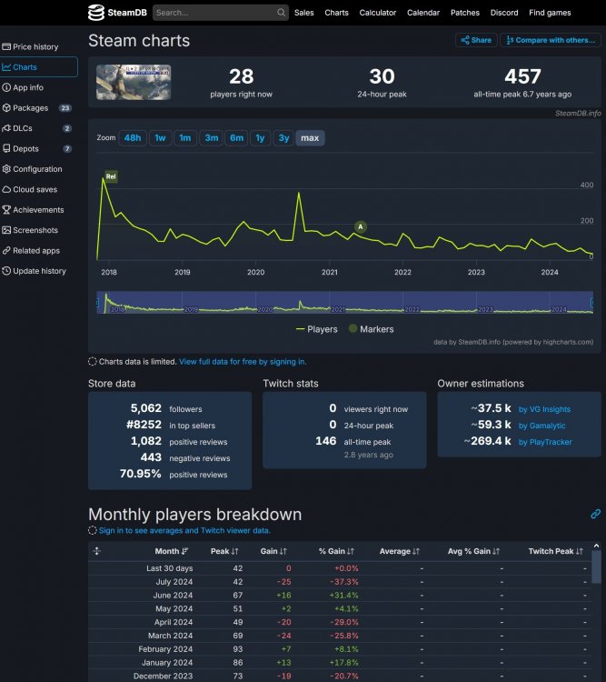
Task: Sort table by Peak column
Action: (224, 551)
